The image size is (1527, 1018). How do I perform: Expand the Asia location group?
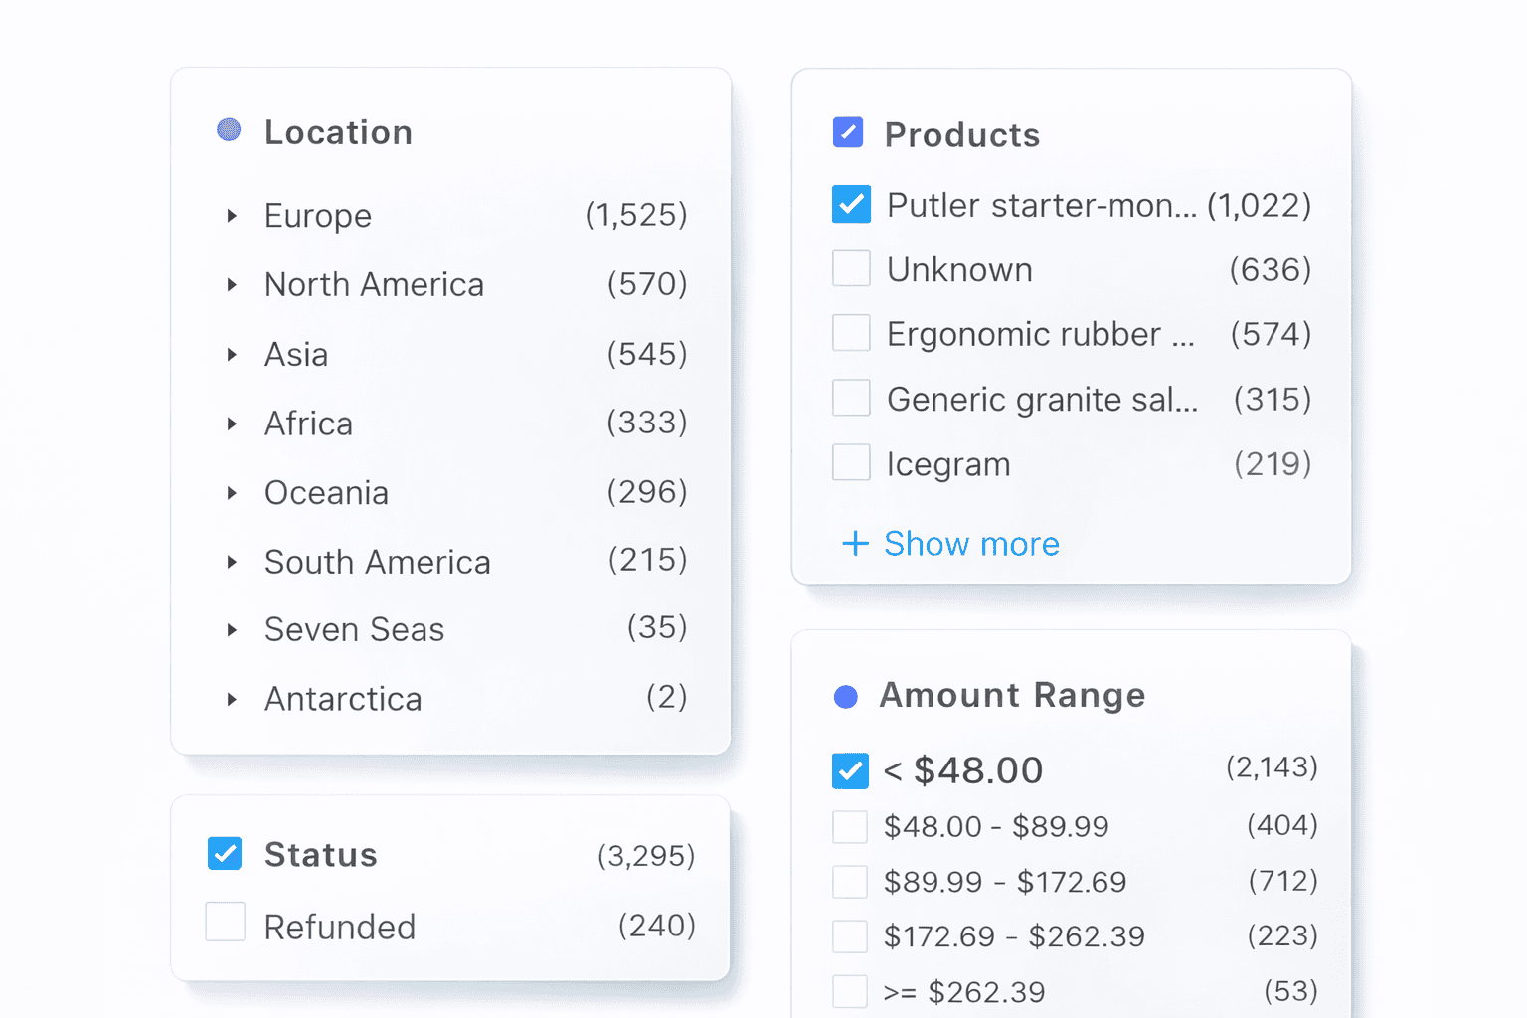point(232,354)
